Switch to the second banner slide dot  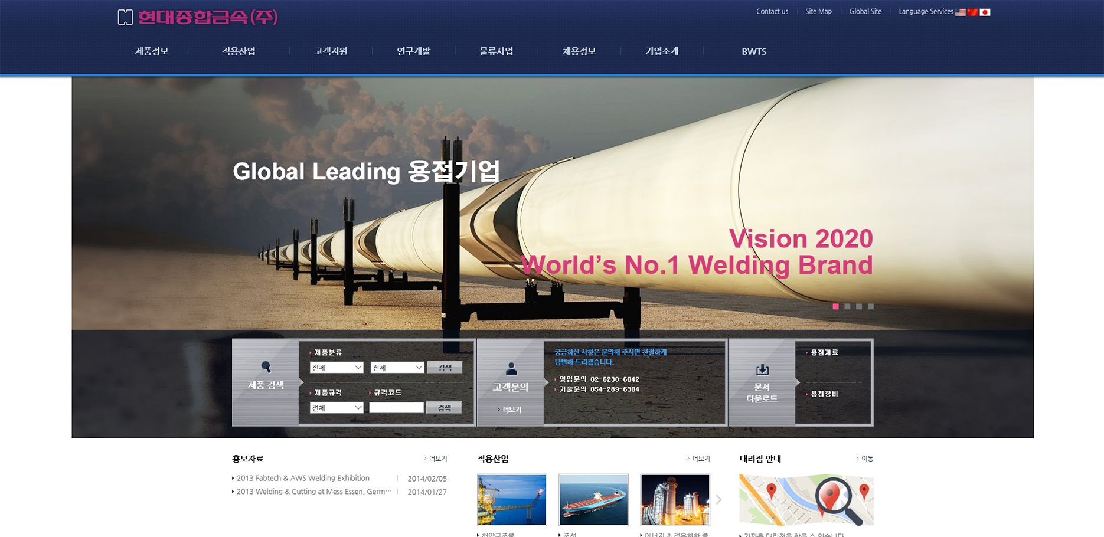pos(847,306)
